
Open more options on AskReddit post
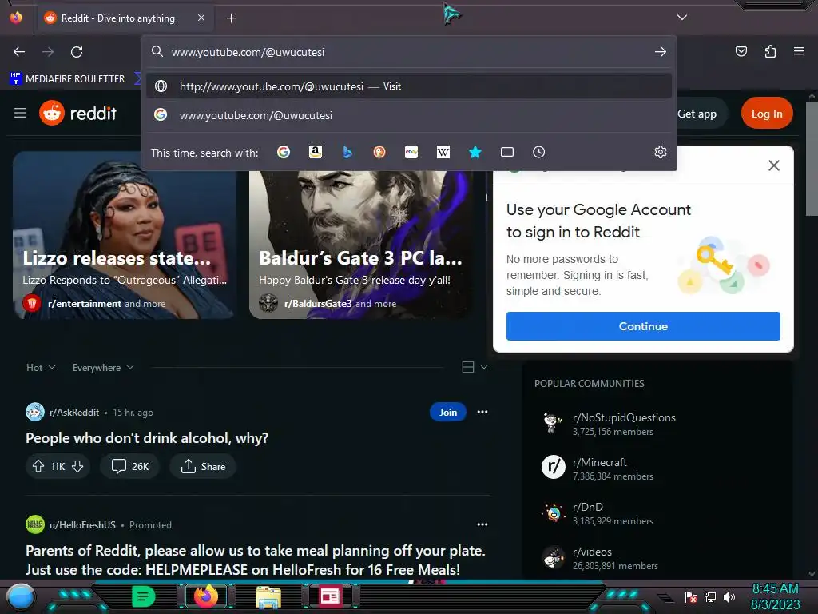(x=482, y=412)
